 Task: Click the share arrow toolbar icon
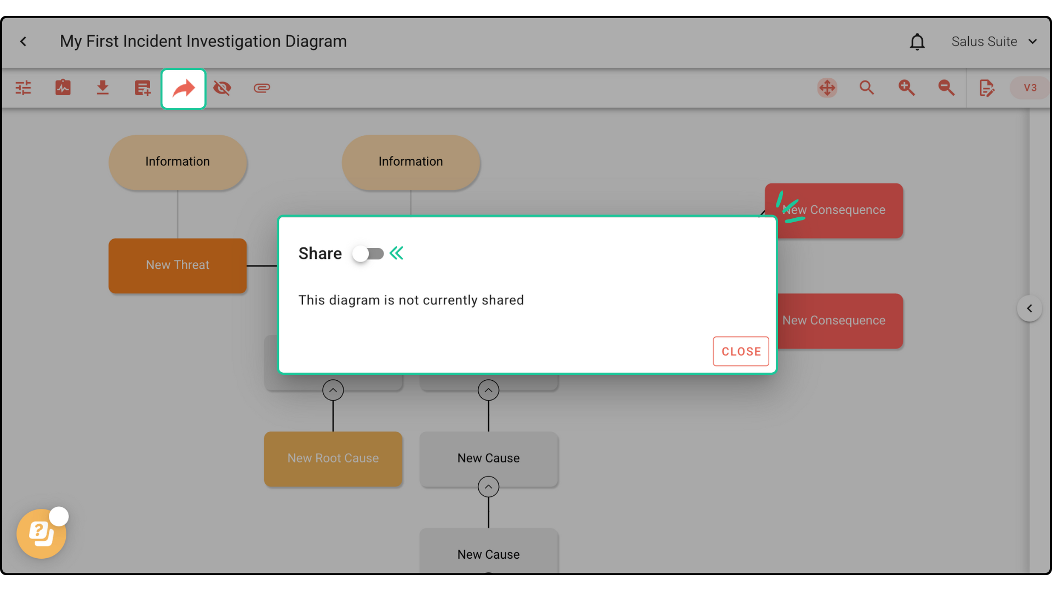[184, 89]
